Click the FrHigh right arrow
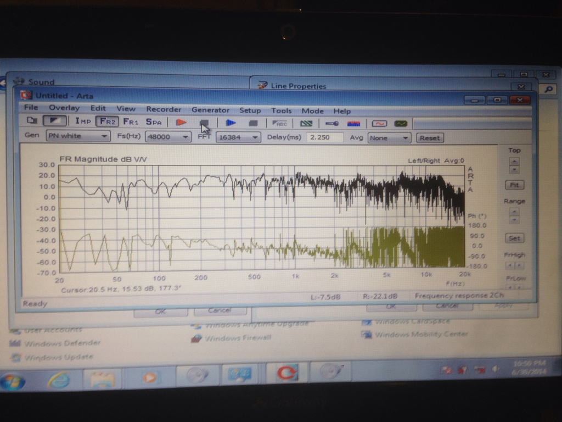 519,266
